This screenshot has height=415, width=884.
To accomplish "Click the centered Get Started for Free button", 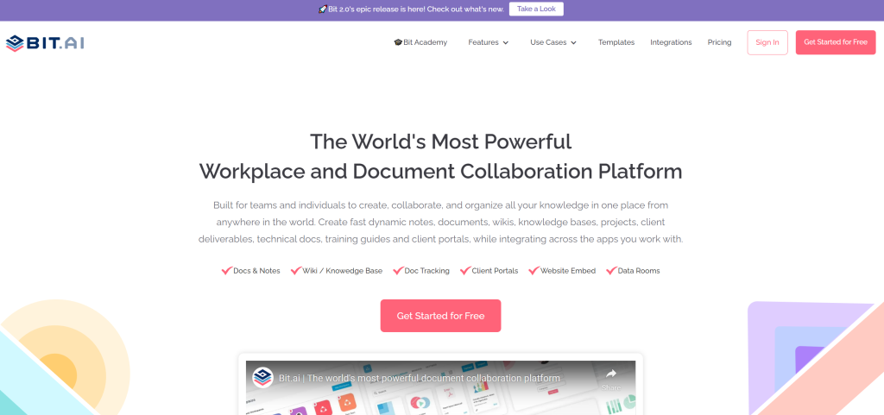I will (x=441, y=316).
